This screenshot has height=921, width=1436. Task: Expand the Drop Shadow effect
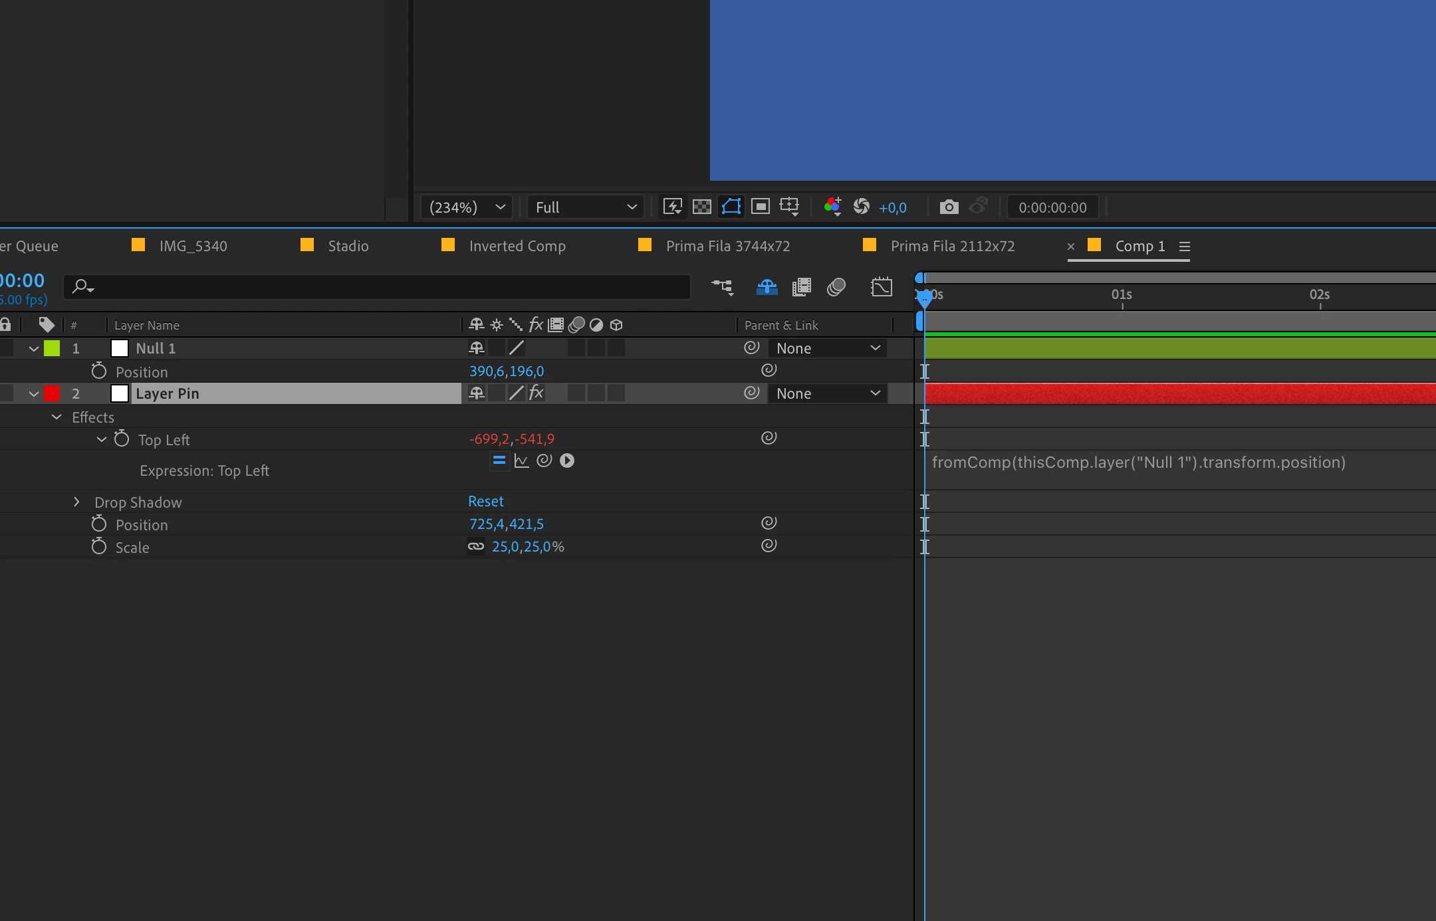tap(76, 502)
